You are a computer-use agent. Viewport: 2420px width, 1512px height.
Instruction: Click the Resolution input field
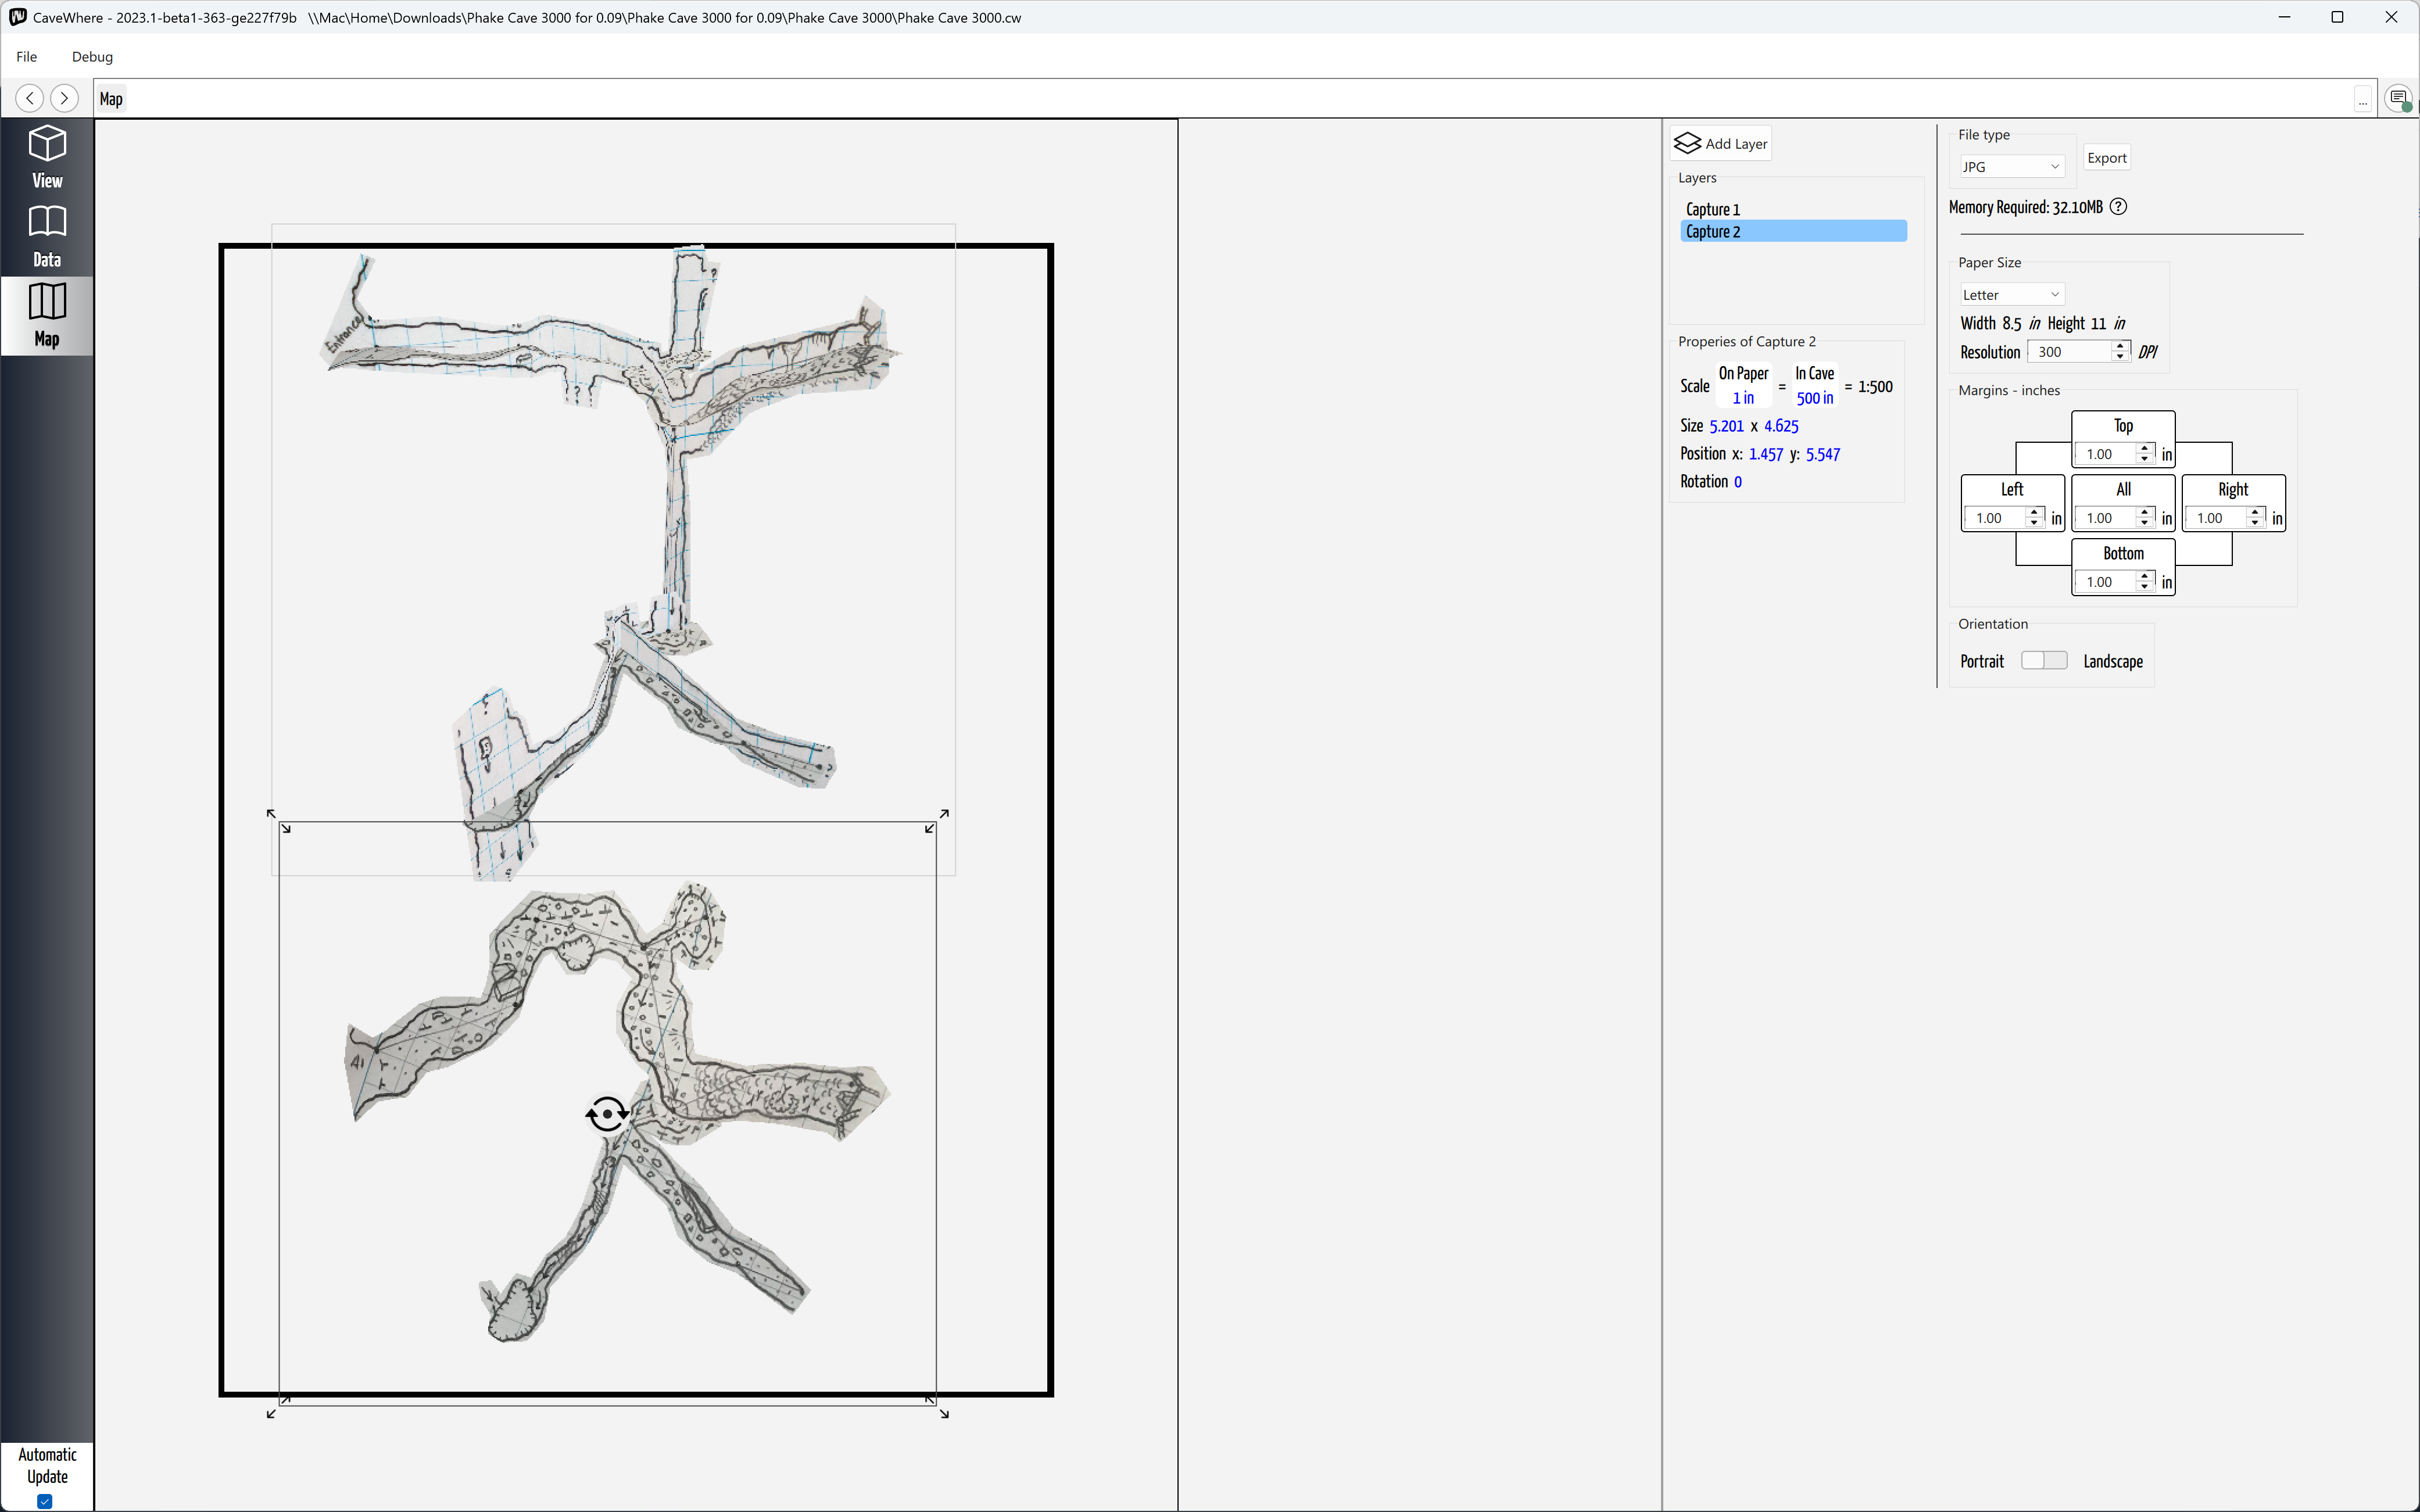2070,352
